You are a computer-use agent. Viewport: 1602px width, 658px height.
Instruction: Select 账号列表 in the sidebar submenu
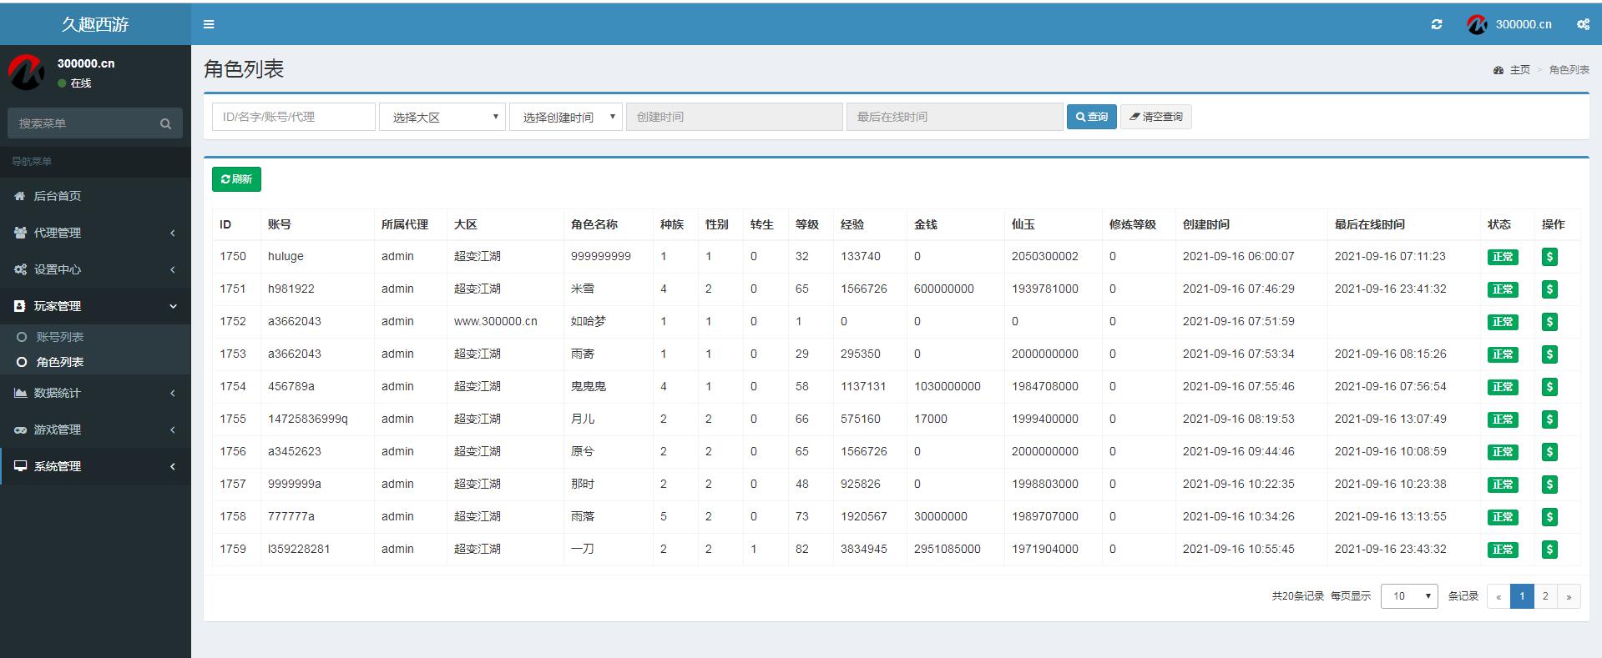[59, 337]
